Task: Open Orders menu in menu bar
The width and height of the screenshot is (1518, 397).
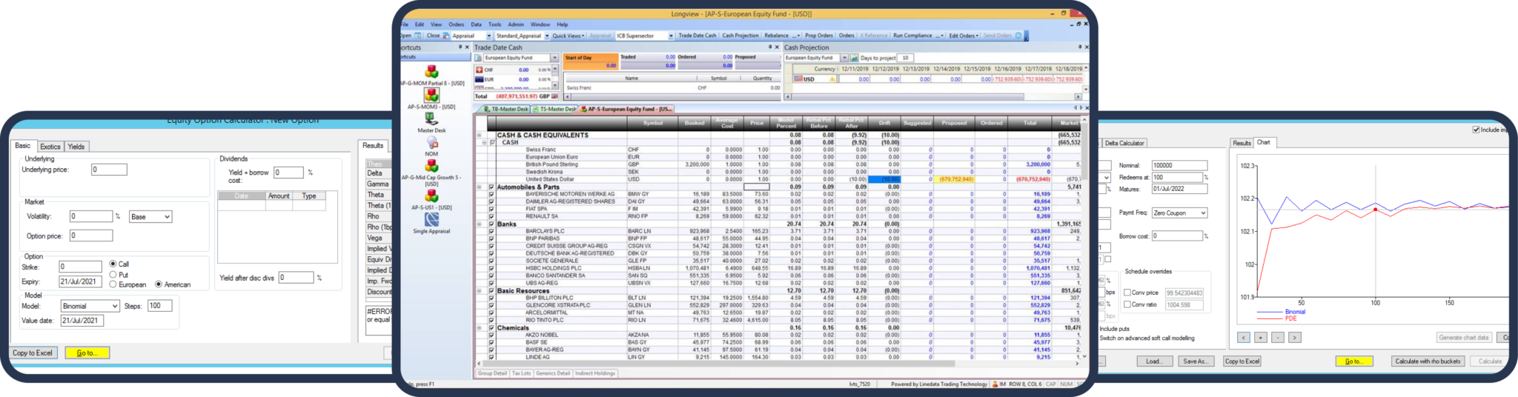Action: [x=456, y=24]
